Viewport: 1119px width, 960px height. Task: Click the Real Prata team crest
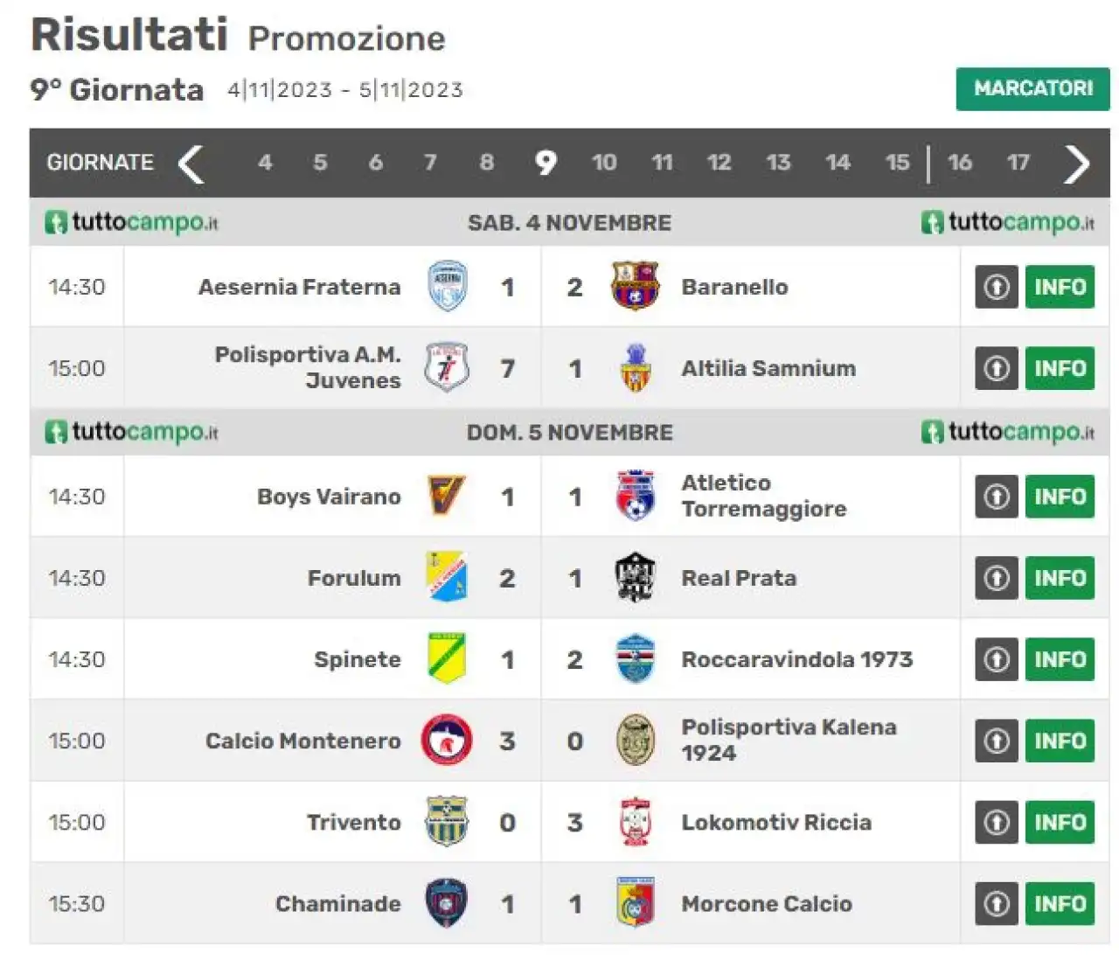point(636,578)
